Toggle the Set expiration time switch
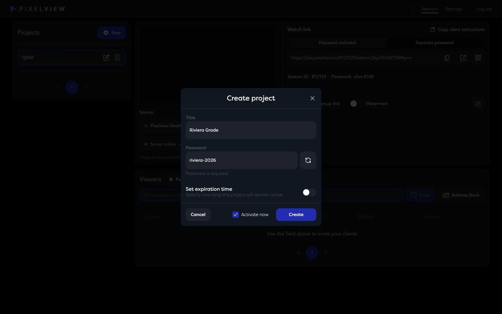Image resolution: width=502 pixels, height=314 pixels. click(309, 192)
